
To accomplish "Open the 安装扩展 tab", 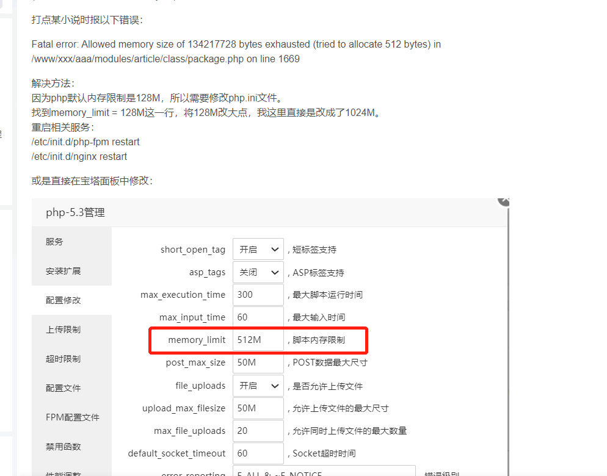I will click(63, 271).
